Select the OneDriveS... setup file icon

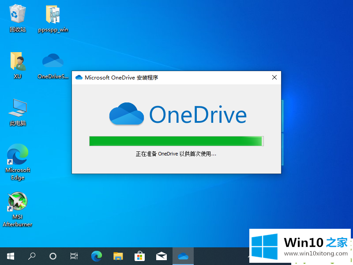[x=53, y=65]
